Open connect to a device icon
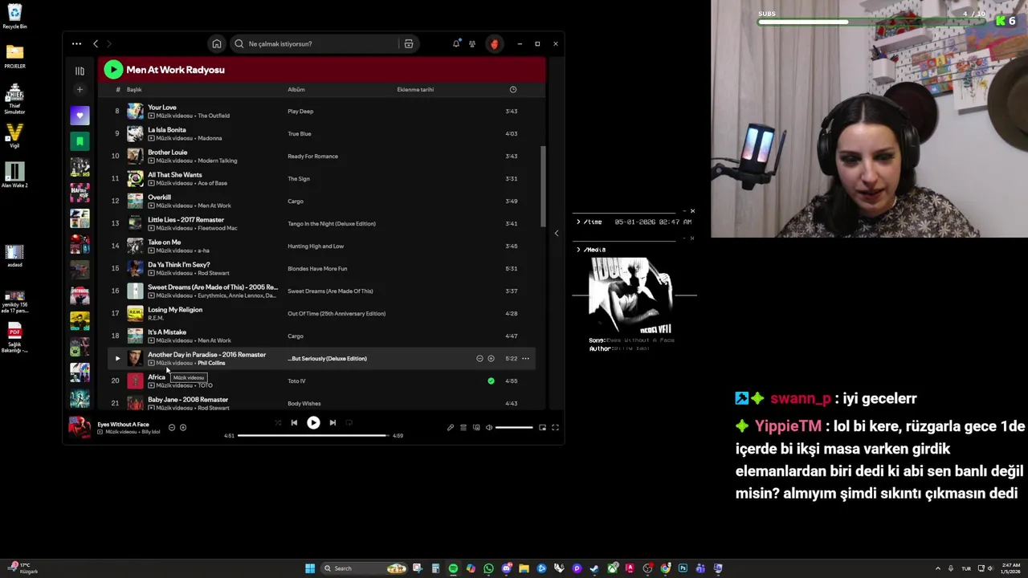Image resolution: width=1028 pixels, height=578 pixels. [476, 428]
